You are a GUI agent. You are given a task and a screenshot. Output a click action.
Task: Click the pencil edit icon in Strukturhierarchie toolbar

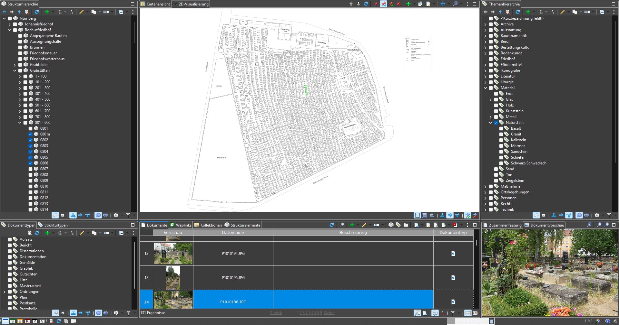point(81,12)
